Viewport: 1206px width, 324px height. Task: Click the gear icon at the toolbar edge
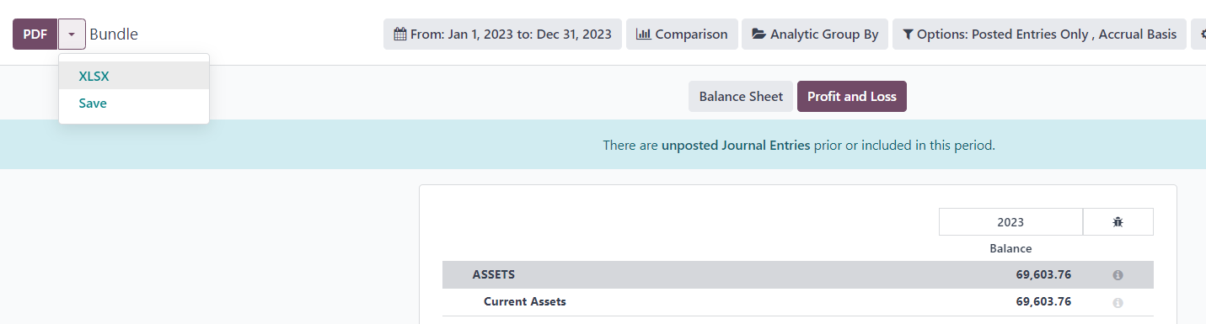[x=1200, y=35]
